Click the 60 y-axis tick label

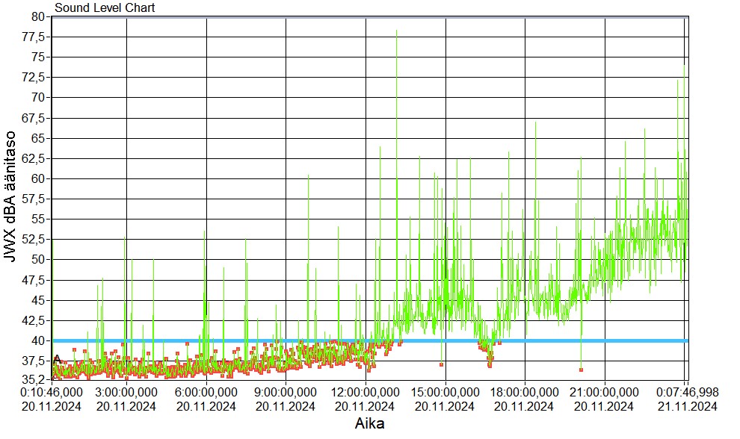38,178
